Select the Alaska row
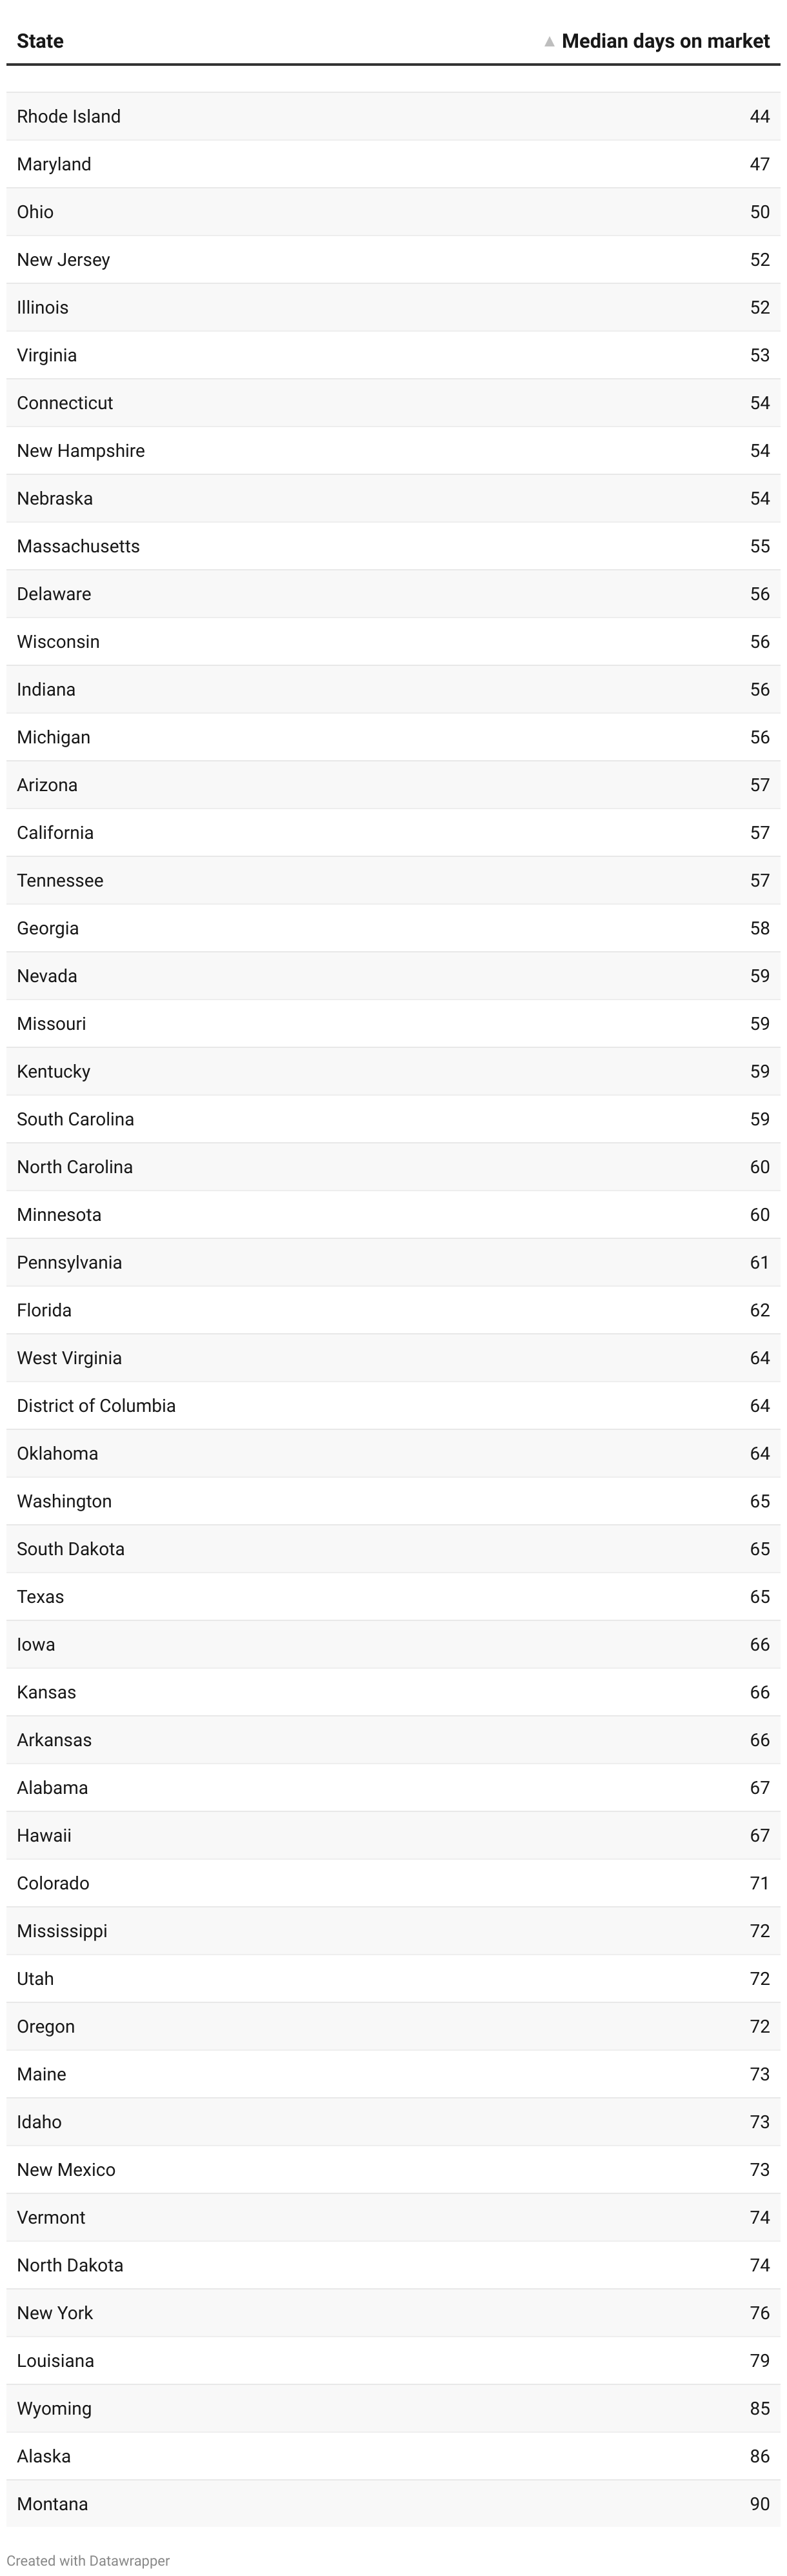787x2576 pixels. (x=393, y=2456)
